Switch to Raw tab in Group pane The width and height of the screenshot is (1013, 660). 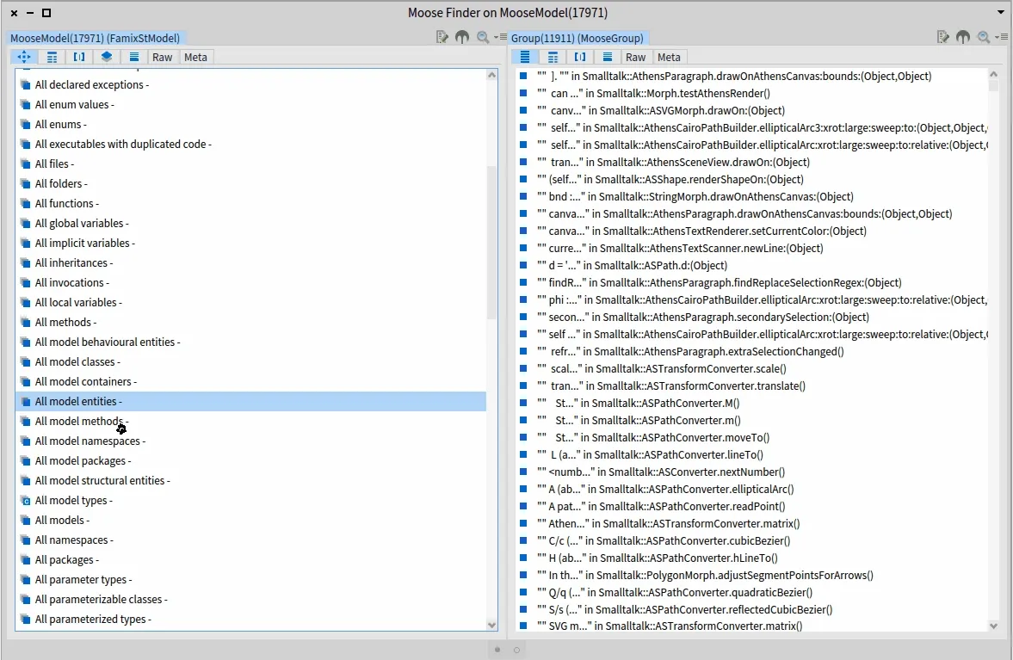(x=636, y=57)
